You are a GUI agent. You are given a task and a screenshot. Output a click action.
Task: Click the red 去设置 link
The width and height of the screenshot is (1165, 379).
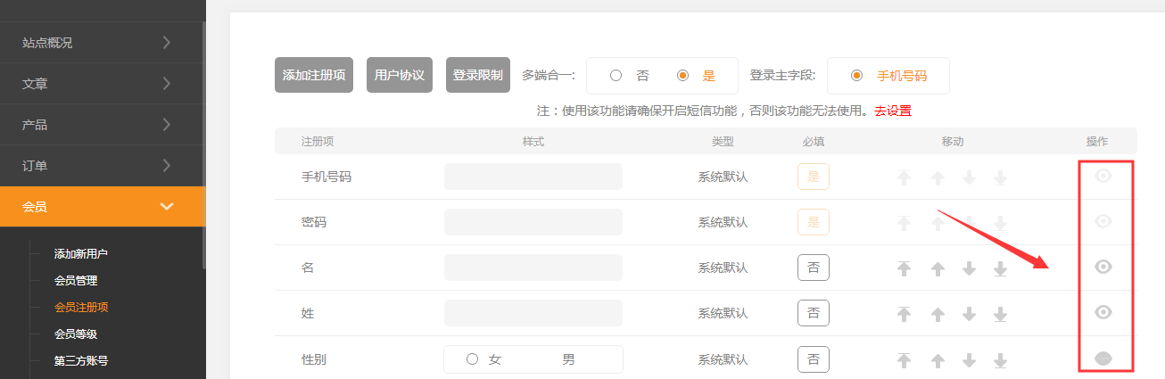(x=892, y=111)
